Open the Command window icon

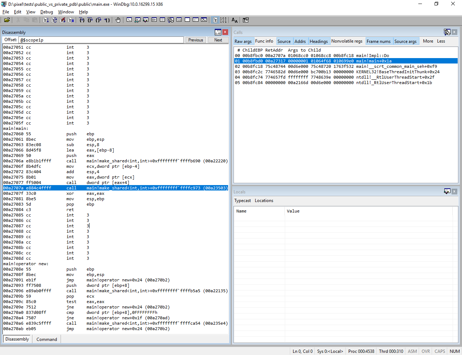coord(129,20)
